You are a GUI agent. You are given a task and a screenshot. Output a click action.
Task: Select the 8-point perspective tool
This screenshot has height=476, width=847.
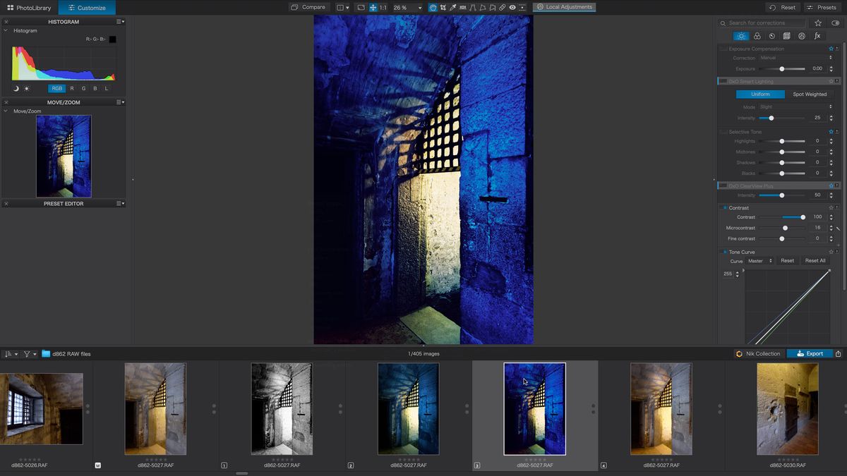(x=493, y=7)
